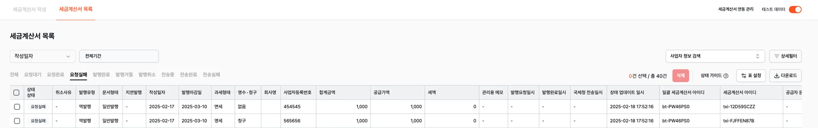Toggle the 테스트 데이터 switch off
Image resolution: width=818 pixels, height=128 pixels.
coord(795,10)
